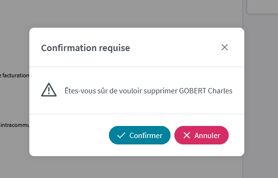Click the word "Annuler" on the pink button
Screen dimensions: 278x178
tap(207, 136)
